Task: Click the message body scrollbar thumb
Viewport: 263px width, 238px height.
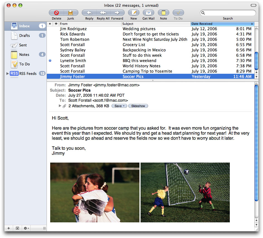Action: [x=256, y=143]
